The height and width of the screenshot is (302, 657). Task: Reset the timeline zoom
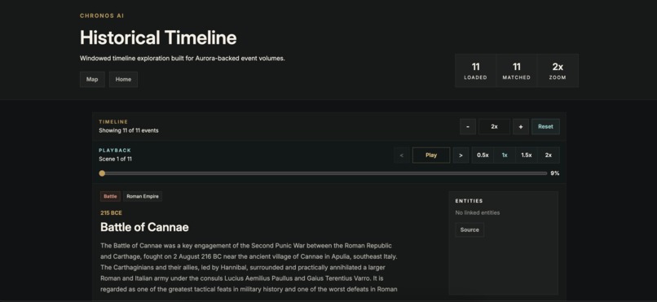(545, 127)
